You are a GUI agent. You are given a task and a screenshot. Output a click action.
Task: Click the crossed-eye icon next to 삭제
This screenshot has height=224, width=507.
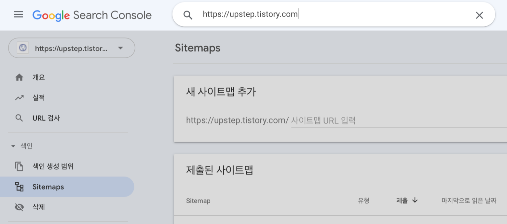point(19,207)
